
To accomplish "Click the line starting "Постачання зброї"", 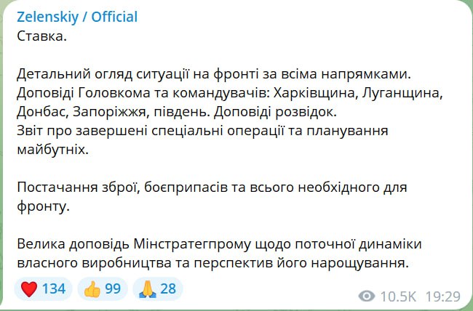I will coord(211,187).
